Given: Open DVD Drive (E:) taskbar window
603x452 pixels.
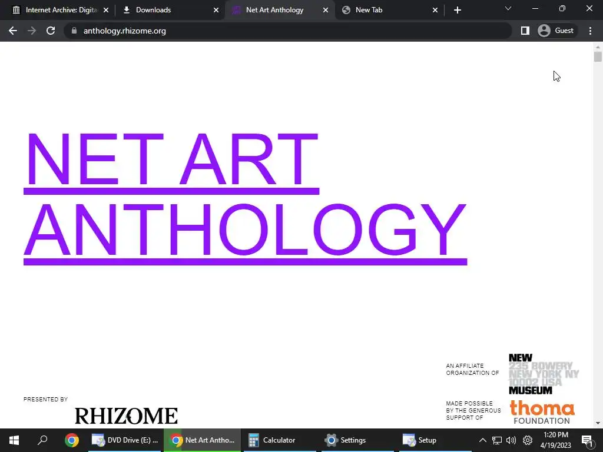Looking at the screenshot, I should tap(125, 440).
